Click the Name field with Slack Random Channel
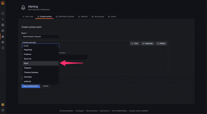 point(41,37)
